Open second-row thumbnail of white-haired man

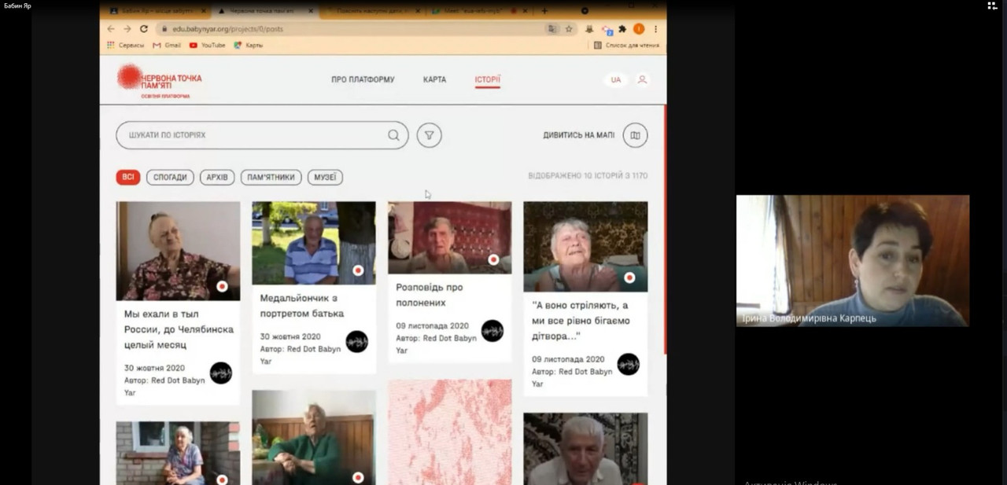(x=585, y=449)
